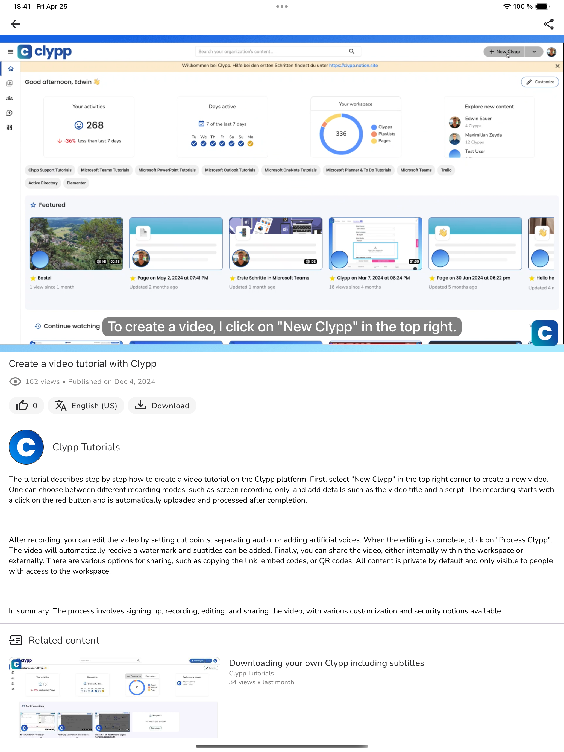This screenshot has width=564, height=752.
Task: Click the Continue watching history icon
Action: pyautogui.click(x=38, y=326)
